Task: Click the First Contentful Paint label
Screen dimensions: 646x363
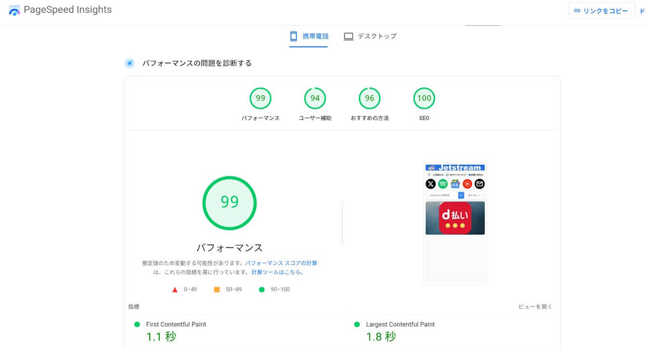Action: pos(176,324)
